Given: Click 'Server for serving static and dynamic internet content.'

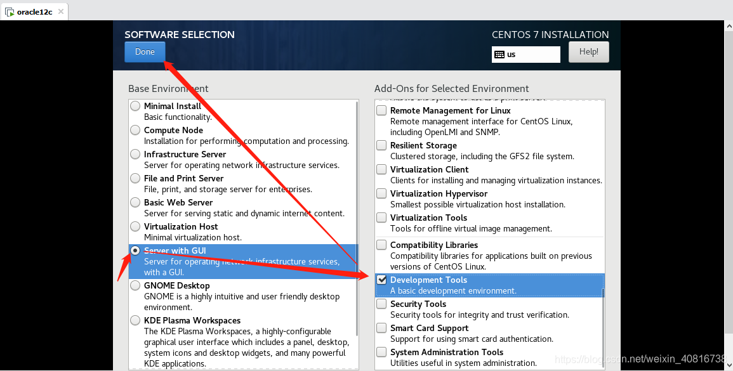Looking at the screenshot, I should [244, 213].
